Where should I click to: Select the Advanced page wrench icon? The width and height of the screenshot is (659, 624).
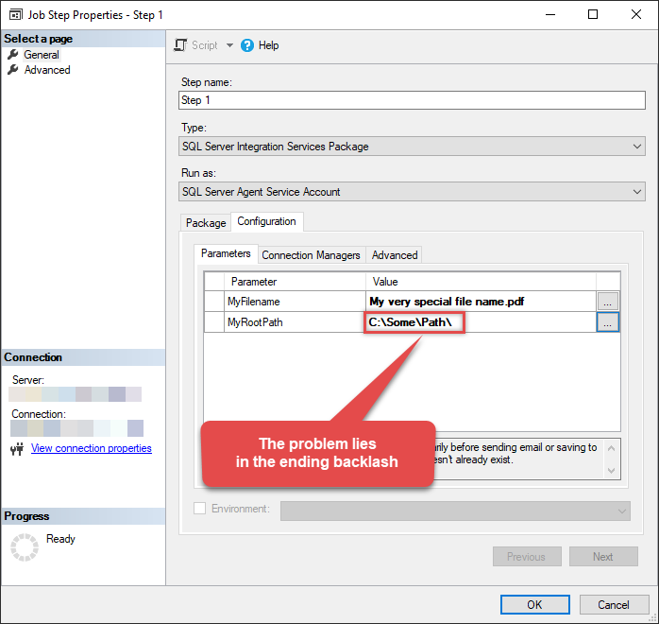click(13, 69)
